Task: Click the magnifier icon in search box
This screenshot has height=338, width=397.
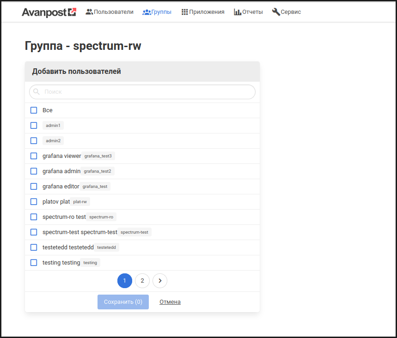Action: click(37, 92)
